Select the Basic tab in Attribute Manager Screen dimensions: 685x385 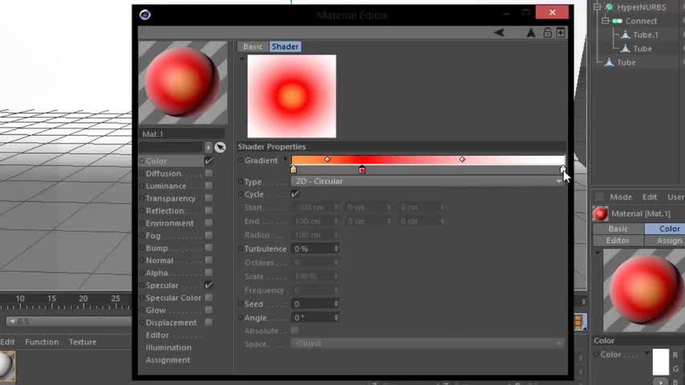[x=618, y=229]
